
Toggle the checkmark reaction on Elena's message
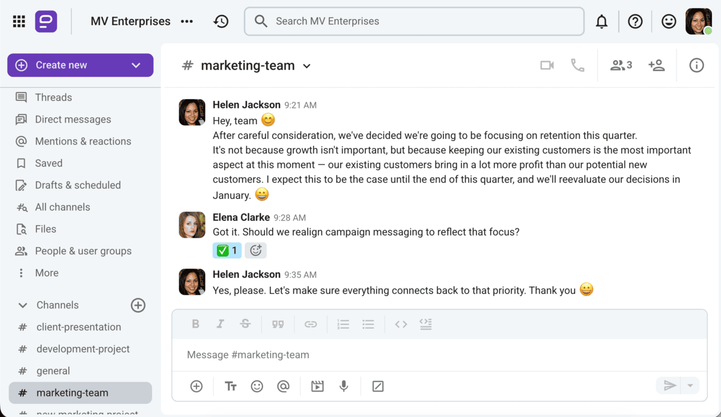[227, 250]
